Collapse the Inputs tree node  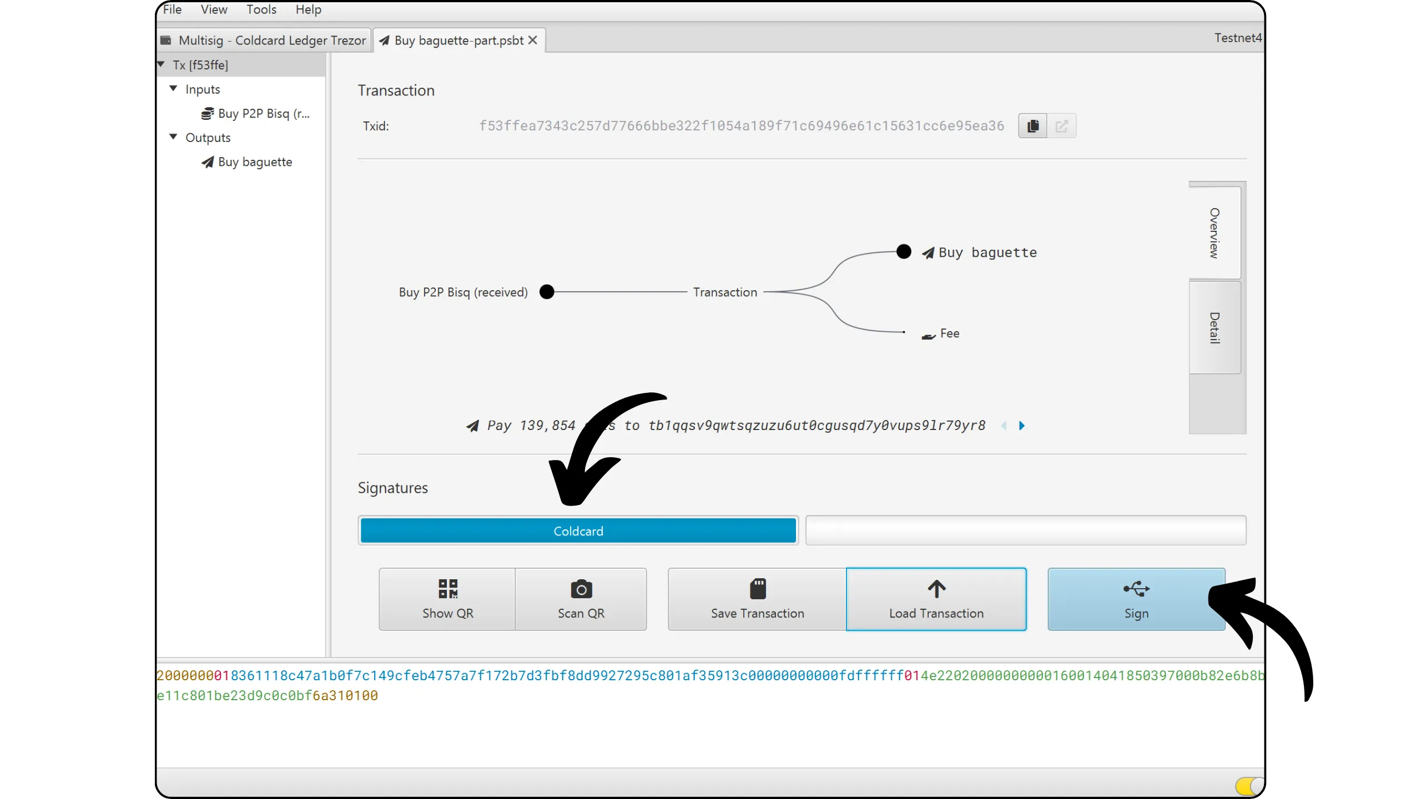[173, 89]
